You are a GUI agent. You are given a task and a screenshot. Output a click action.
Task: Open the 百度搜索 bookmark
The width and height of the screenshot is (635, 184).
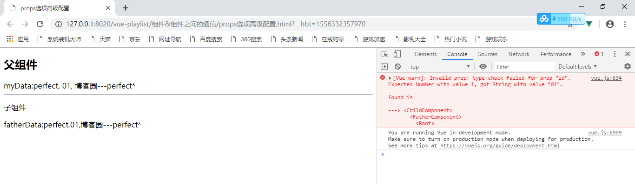tap(206, 39)
